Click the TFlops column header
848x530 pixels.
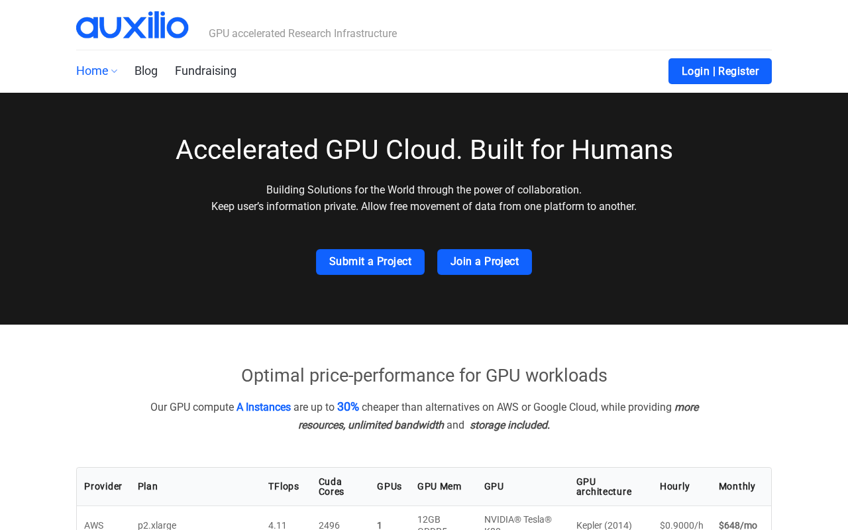pyautogui.click(x=284, y=487)
